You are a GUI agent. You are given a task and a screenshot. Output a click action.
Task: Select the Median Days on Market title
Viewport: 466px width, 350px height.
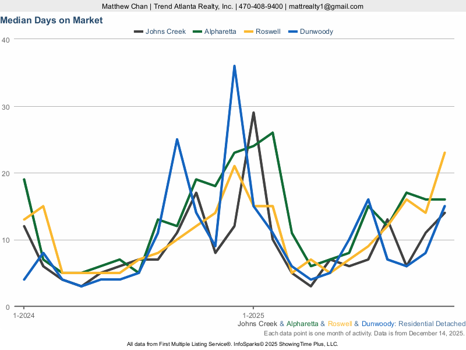51,20
